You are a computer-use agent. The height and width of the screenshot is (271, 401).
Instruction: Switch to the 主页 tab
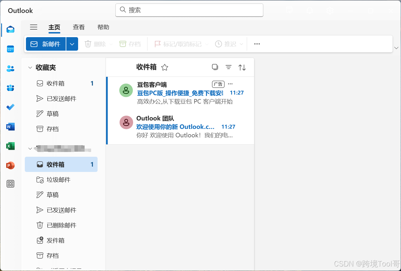[x=54, y=27]
